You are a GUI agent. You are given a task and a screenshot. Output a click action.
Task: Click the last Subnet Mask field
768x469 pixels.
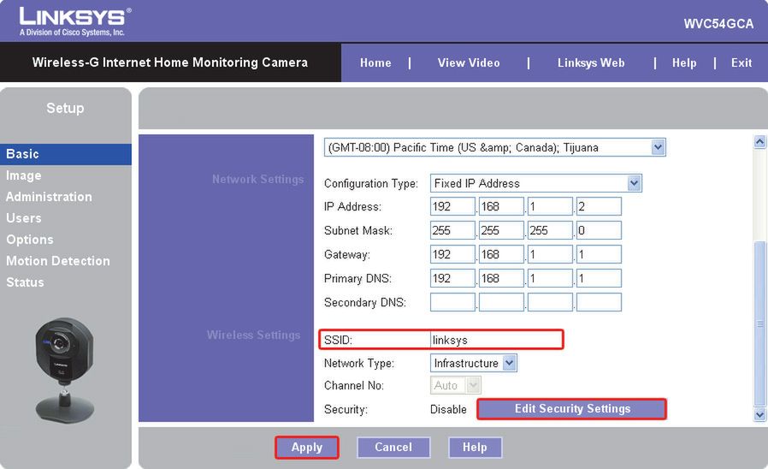(x=599, y=230)
